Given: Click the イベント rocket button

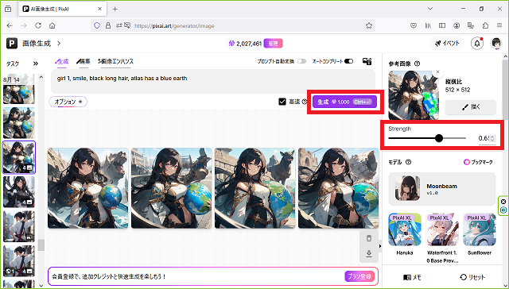Looking at the screenshot, I should click(x=447, y=43).
